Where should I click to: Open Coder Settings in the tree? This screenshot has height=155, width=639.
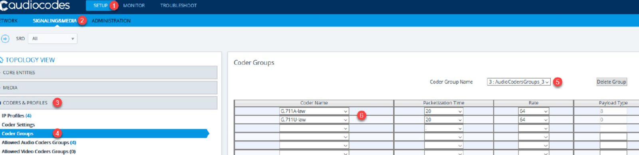click(x=18, y=125)
